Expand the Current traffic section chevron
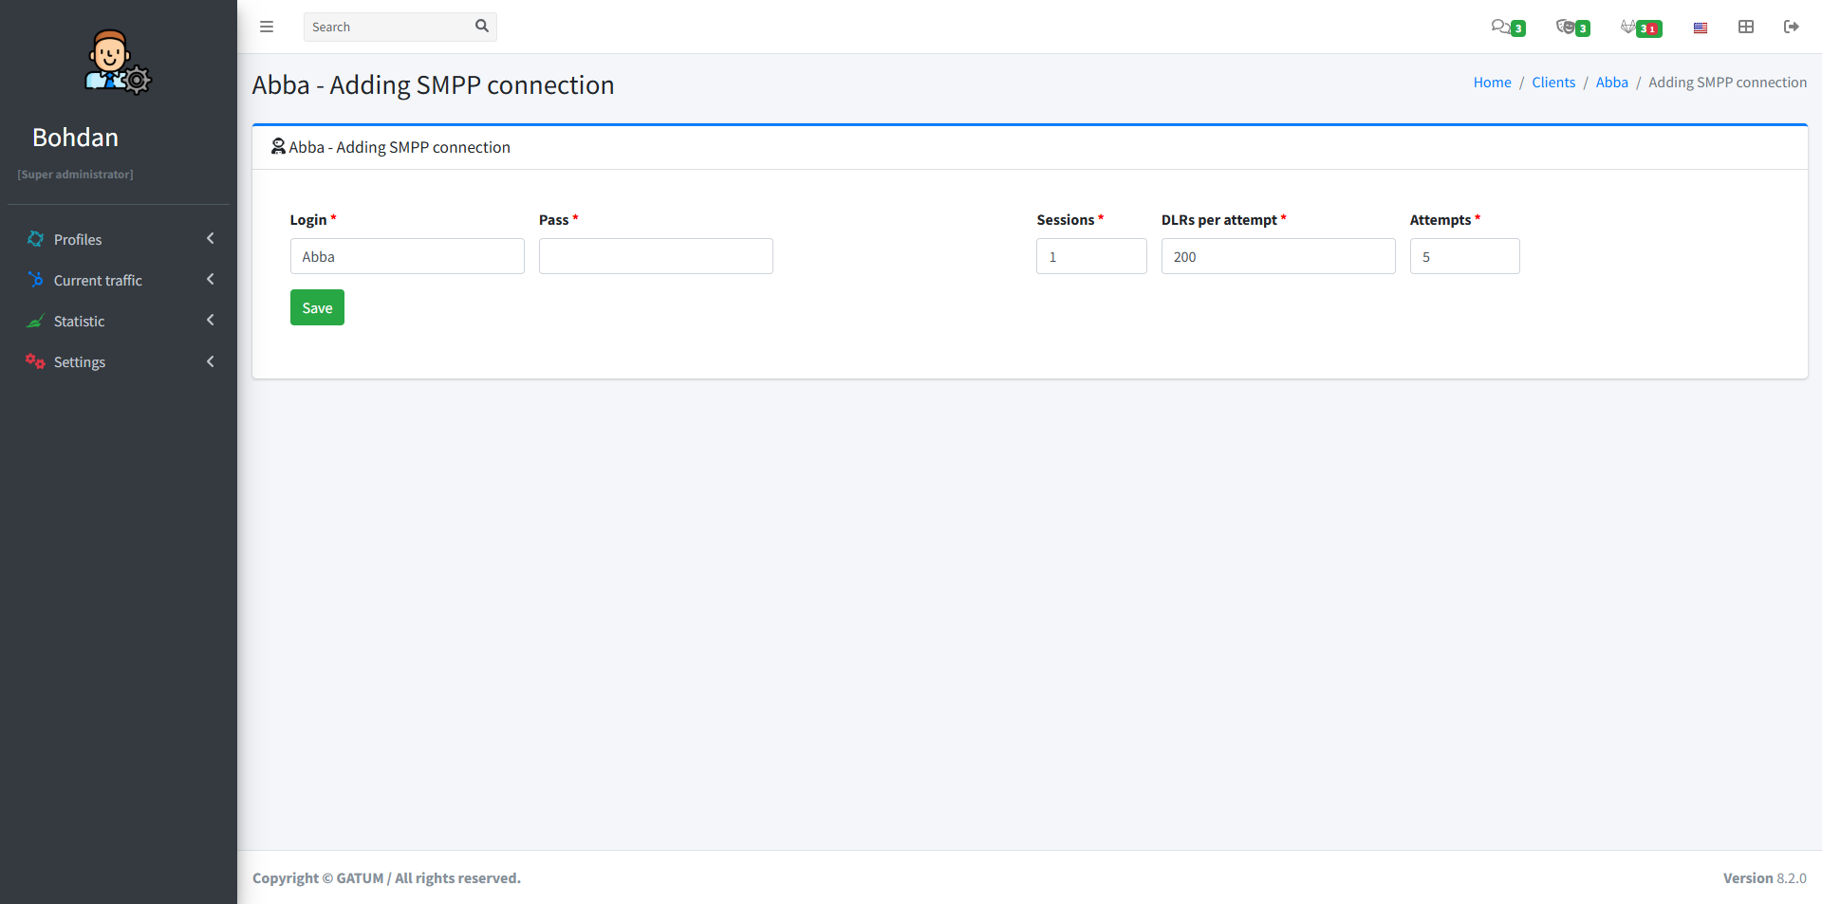This screenshot has width=1822, height=904. (x=210, y=280)
